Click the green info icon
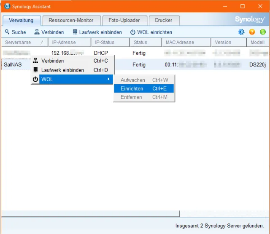The height and width of the screenshot is (234, 270). click(x=263, y=32)
